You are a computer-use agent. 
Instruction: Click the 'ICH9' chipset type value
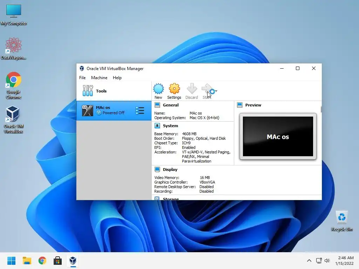click(186, 143)
